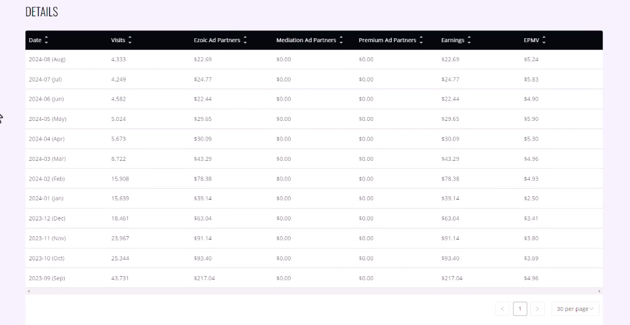
Task: Sort by Mediation Ad Partners arrows
Action: point(341,40)
